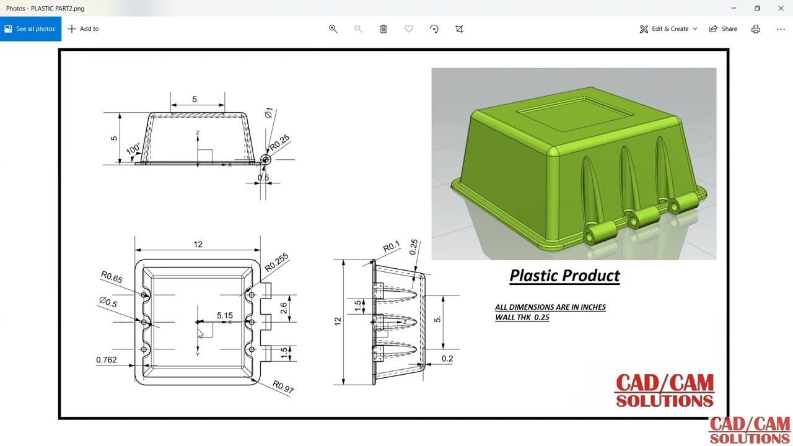Click the R0.255 dimension label
Image resolution: width=793 pixels, height=446 pixels.
tap(277, 263)
